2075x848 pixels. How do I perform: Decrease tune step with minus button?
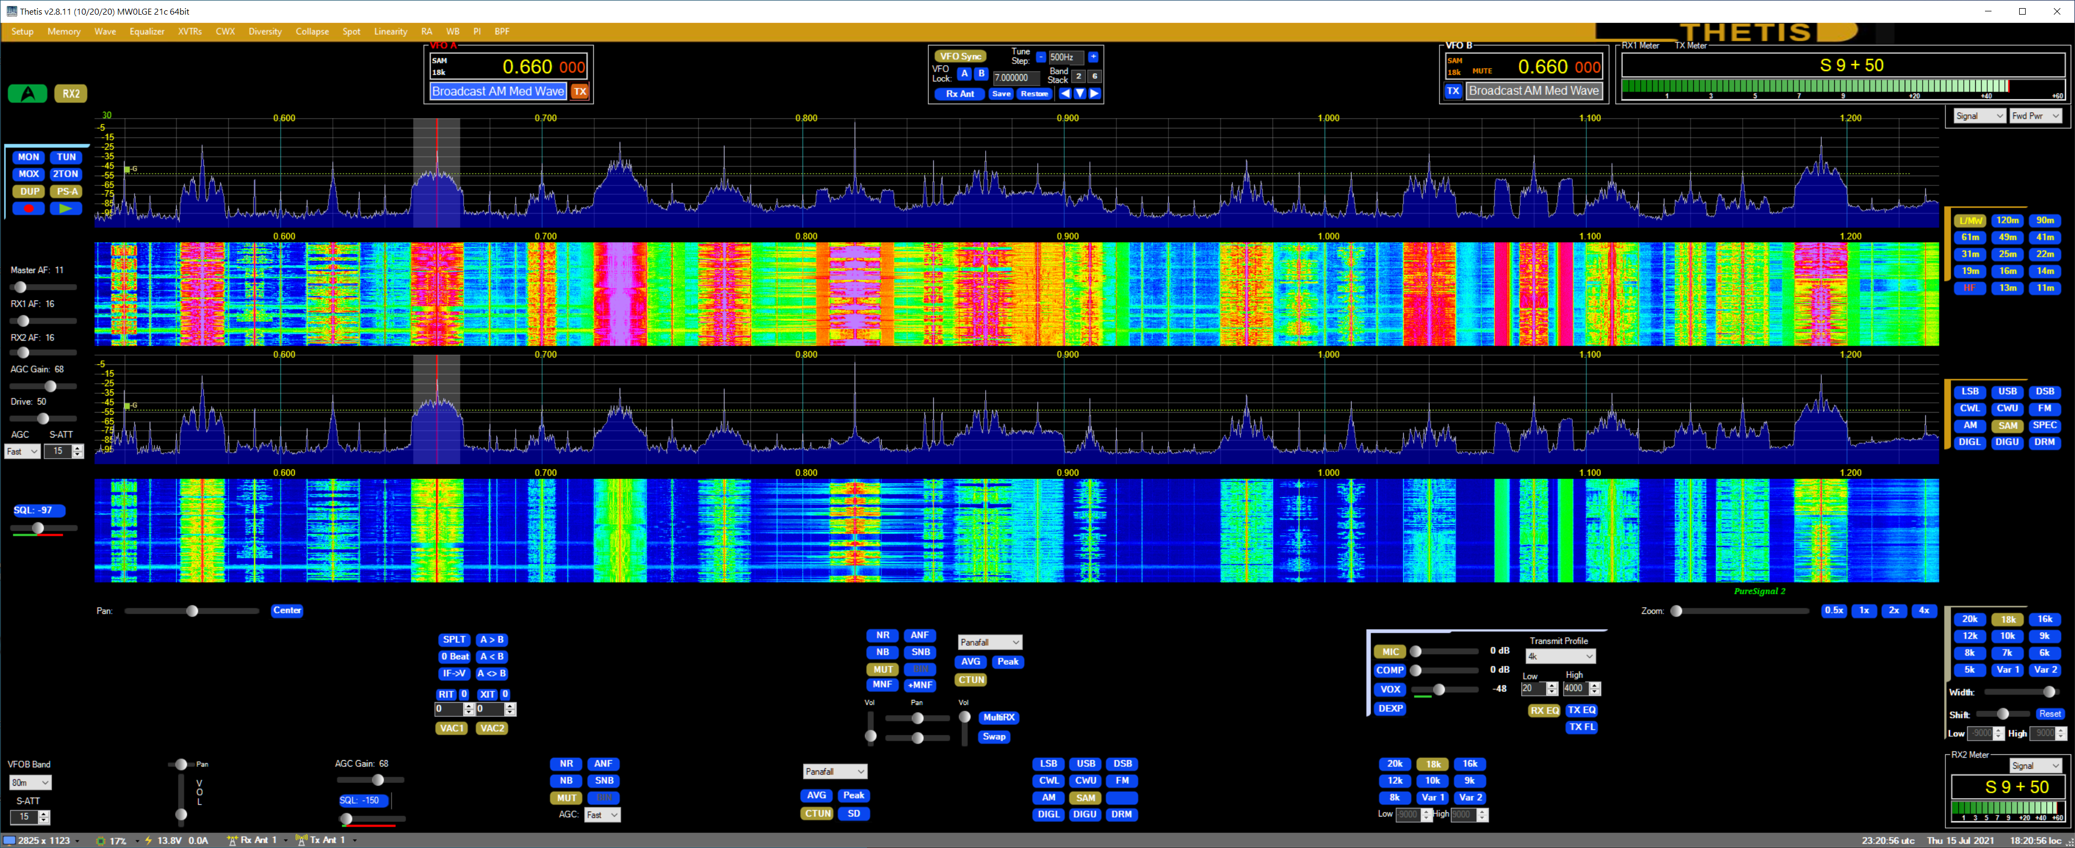[x=1040, y=57]
